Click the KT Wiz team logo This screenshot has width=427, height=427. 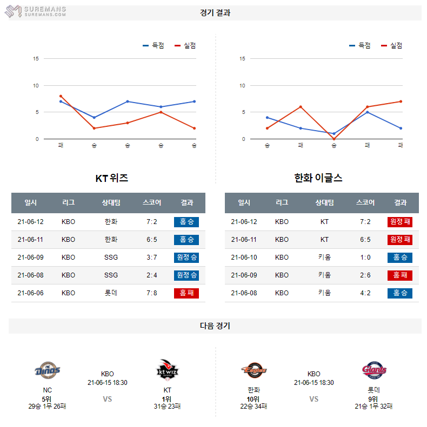pyautogui.click(x=167, y=370)
